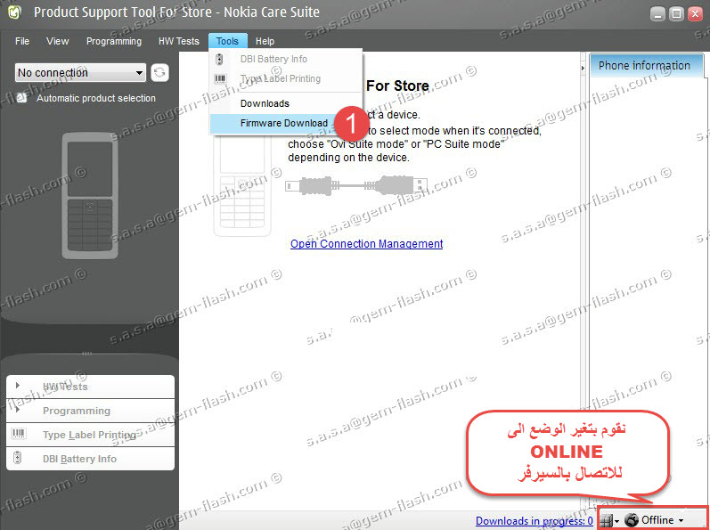The width and height of the screenshot is (710, 530).
Task: Click the globe connection status icon
Action: (x=632, y=520)
